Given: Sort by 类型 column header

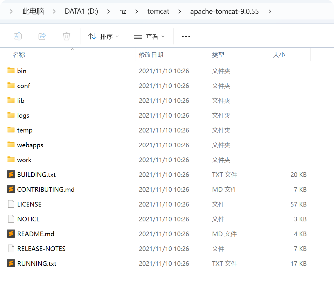Looking at the screenshot, I should [218, 55].
